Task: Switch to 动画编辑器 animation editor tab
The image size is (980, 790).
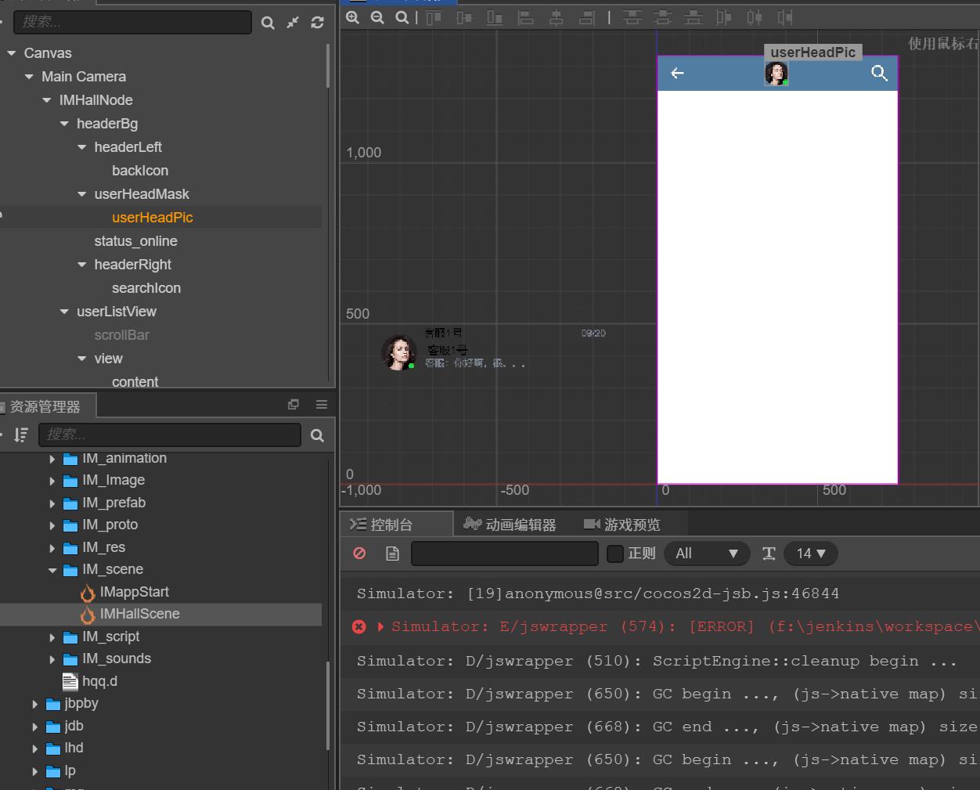Action: pos(510,525)
